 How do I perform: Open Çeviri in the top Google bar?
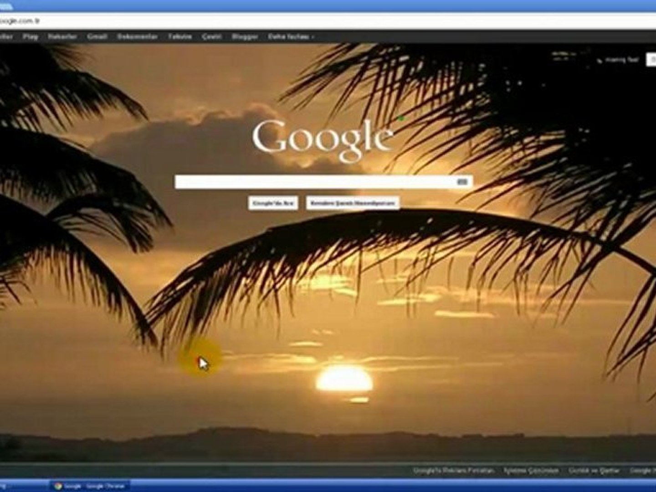click(x=212, y=36)
